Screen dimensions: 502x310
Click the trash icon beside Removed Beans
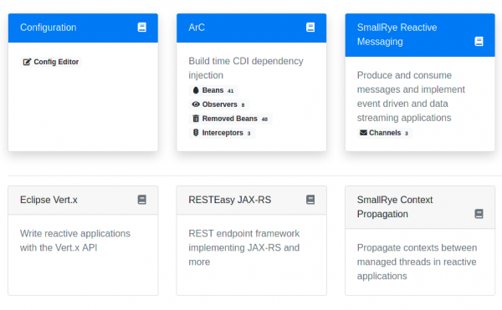click(196, 119)
